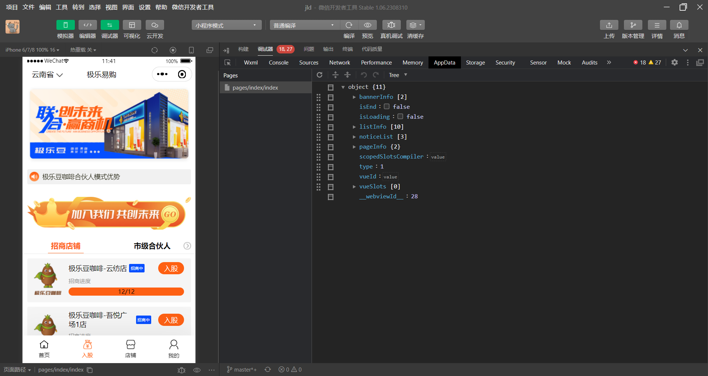Open project details (详情)
Image resolution: width=708 pixels, height=376 pixels.
[x=657, y=25]
